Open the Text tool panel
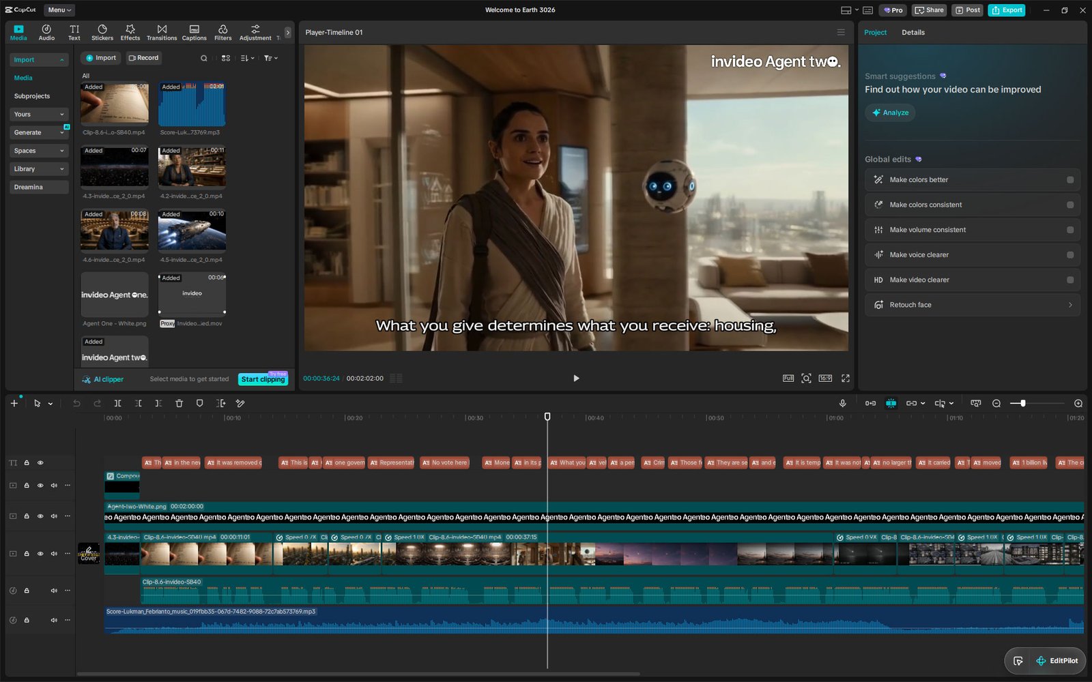This screenshot has width=1092, height=682. [74, 32]
